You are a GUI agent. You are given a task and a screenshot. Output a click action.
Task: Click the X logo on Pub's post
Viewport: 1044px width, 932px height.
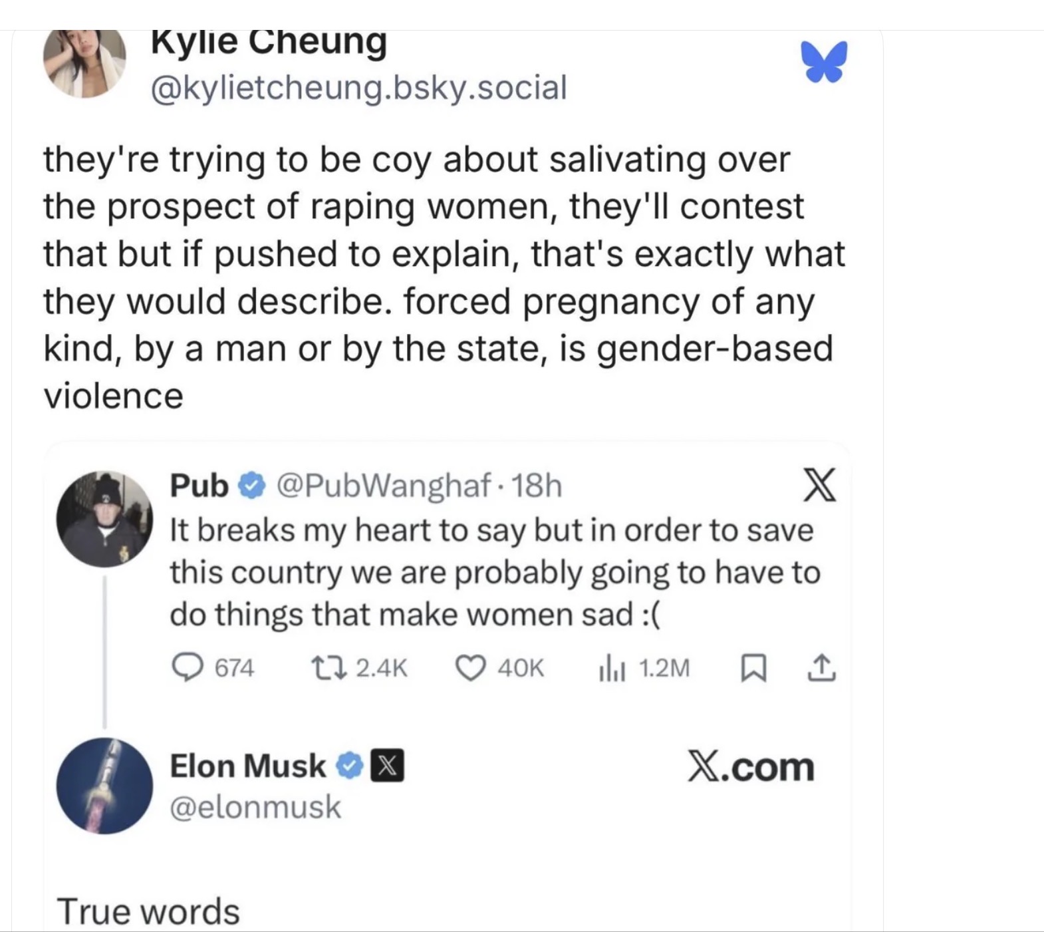pos(819,485)
